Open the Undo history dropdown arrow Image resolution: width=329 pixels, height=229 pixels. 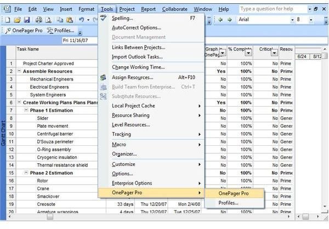coord(88,20)
